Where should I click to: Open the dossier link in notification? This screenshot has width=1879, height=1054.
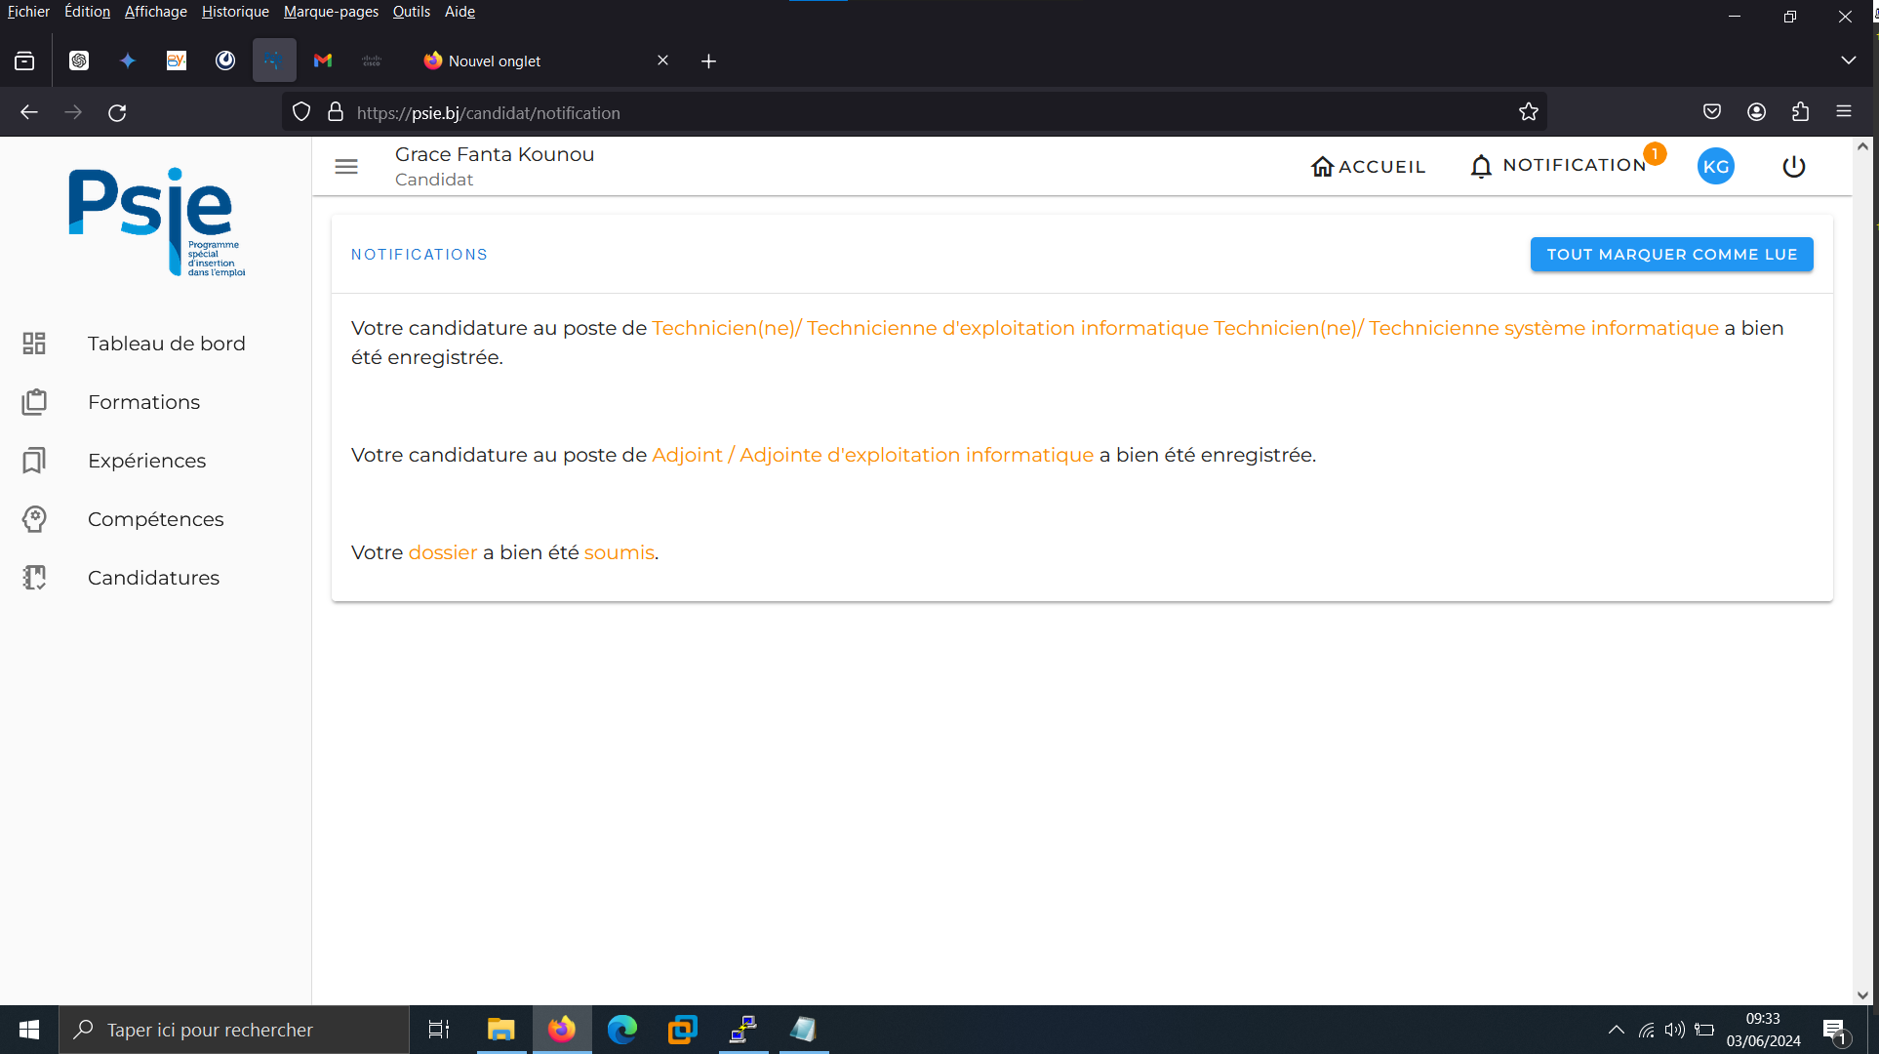[443, 552]
